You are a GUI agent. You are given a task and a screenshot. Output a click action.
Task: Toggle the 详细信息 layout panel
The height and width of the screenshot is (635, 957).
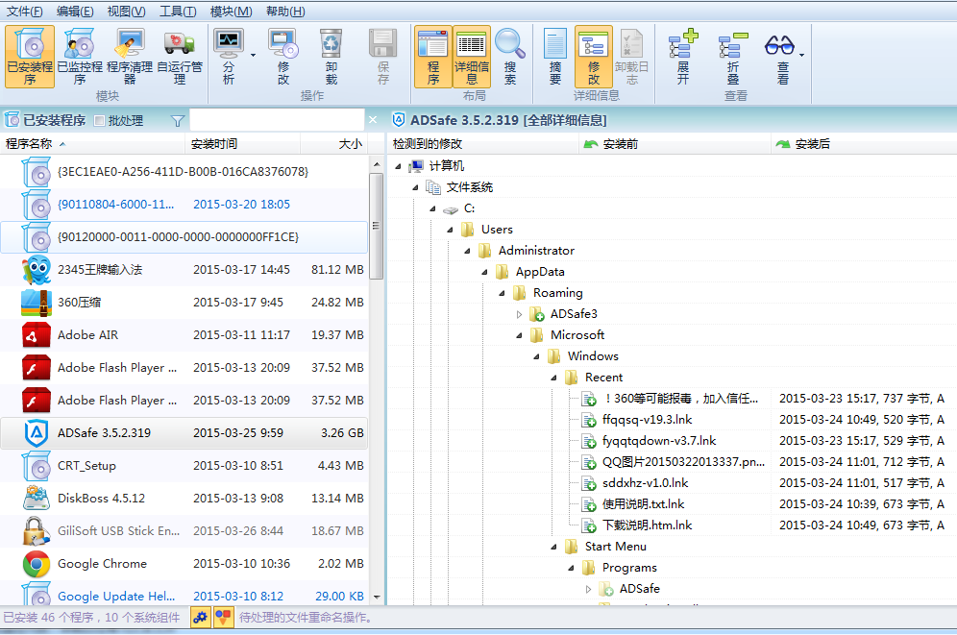472,57
